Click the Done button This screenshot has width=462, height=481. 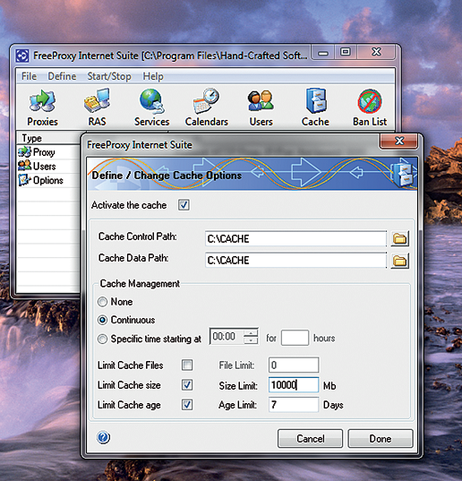tap(381, 438)
